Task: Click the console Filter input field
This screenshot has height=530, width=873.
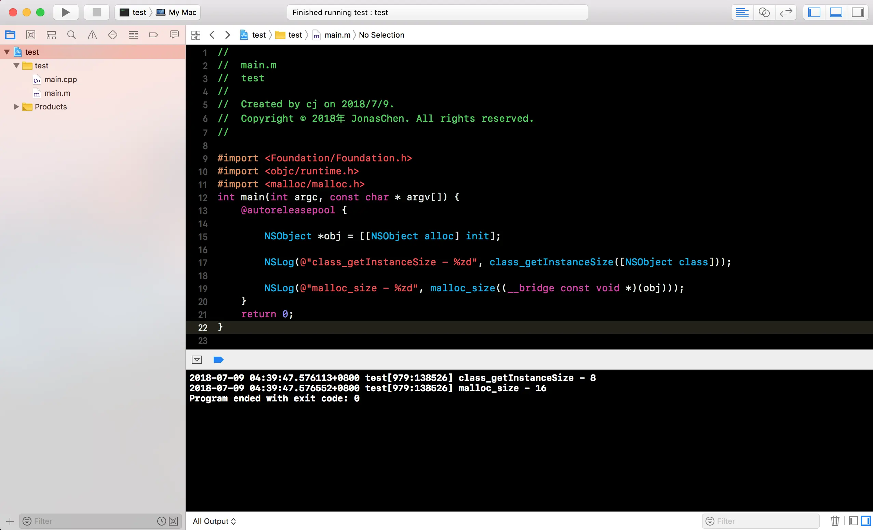Action: pyautogui.click(x=765, y=521)
